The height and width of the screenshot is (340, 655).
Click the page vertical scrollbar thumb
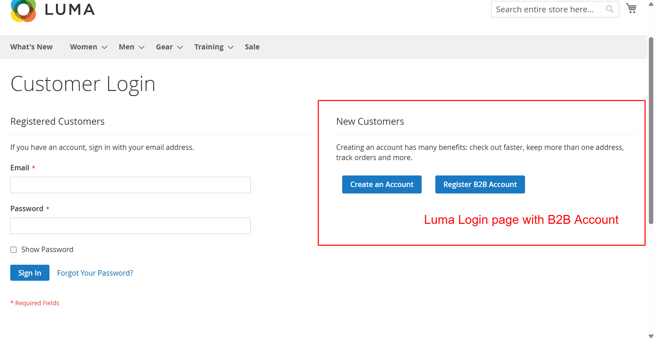point(651,129)
